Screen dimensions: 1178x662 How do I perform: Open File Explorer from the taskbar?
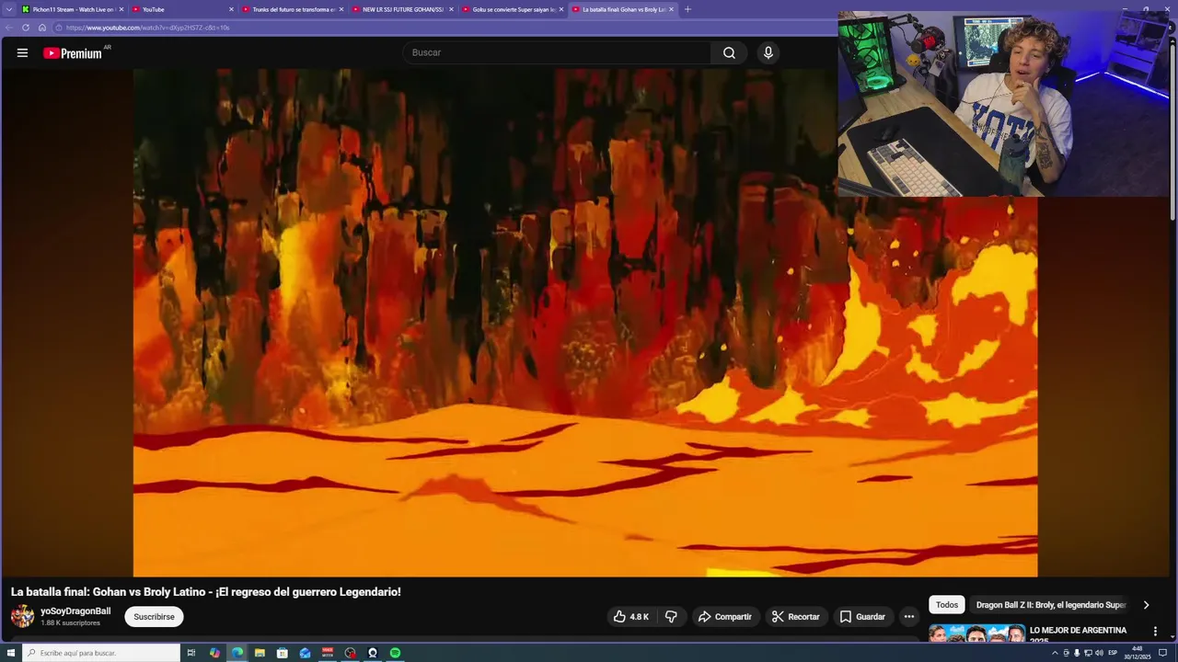(260, 653)
